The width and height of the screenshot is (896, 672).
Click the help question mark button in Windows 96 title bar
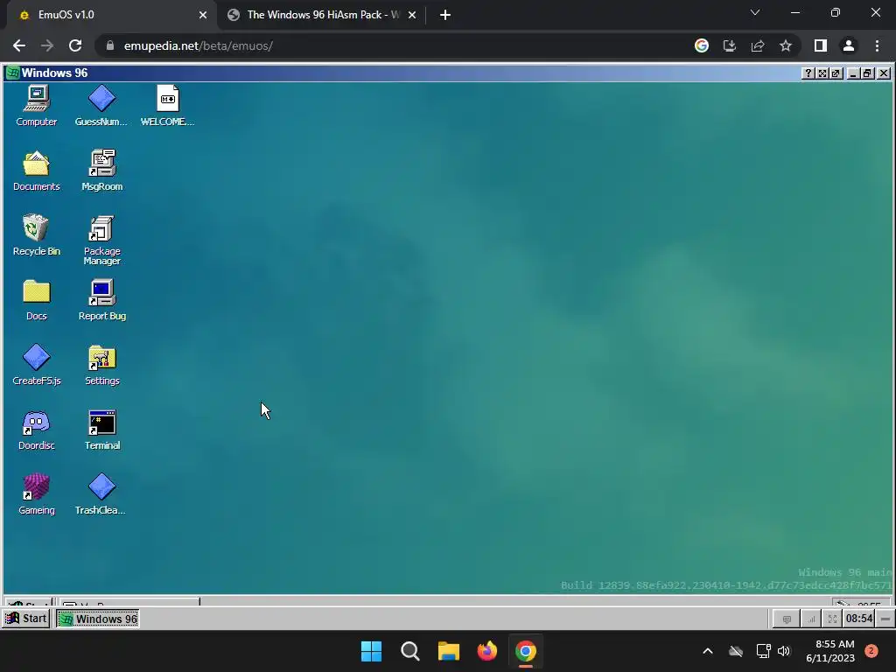(x=808, y=73)
